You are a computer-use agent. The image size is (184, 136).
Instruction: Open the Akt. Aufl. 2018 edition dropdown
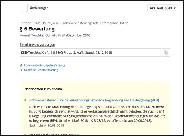point(163,8)
